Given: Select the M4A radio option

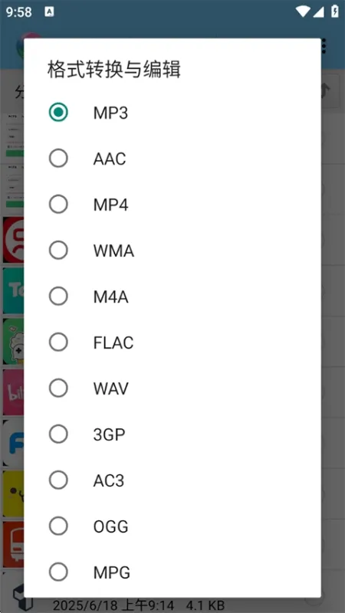Looking at the screenshot, I should click(58, 297).
